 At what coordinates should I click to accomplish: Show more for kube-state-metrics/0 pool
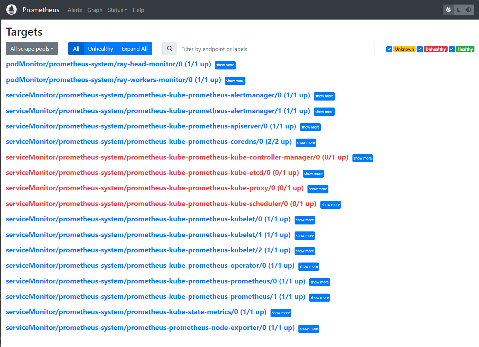coord(281,313)
